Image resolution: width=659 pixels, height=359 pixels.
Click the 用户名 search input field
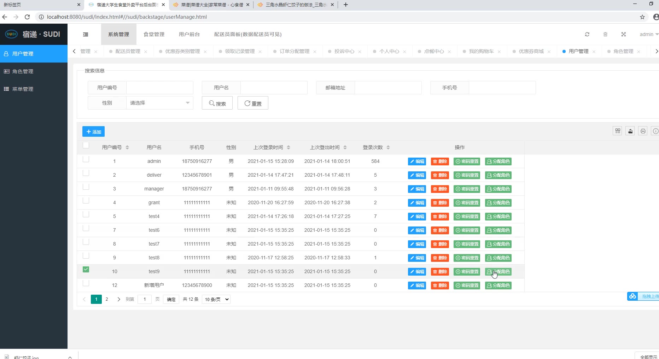click(x=274, y=88)
